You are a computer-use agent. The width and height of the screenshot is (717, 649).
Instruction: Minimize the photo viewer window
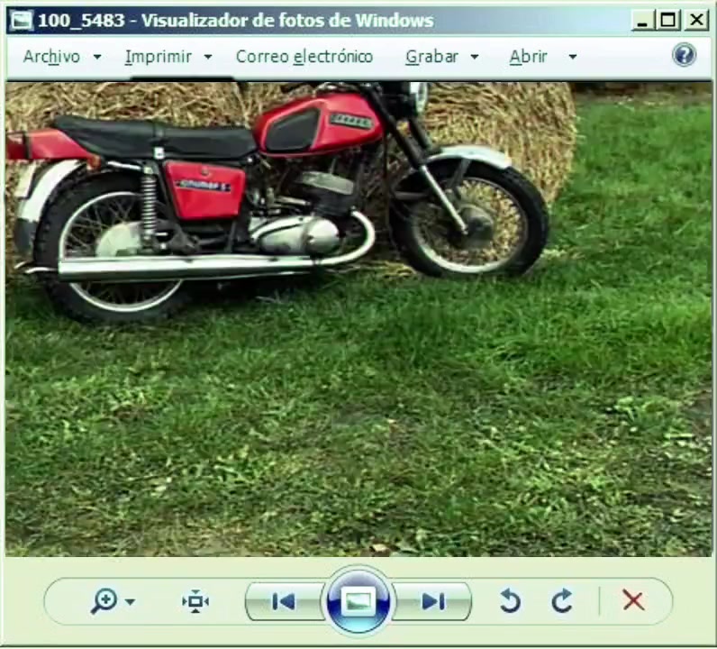click(x=642, y=21)
